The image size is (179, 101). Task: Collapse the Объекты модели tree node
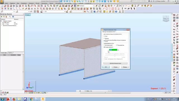[x=1, y=21]
